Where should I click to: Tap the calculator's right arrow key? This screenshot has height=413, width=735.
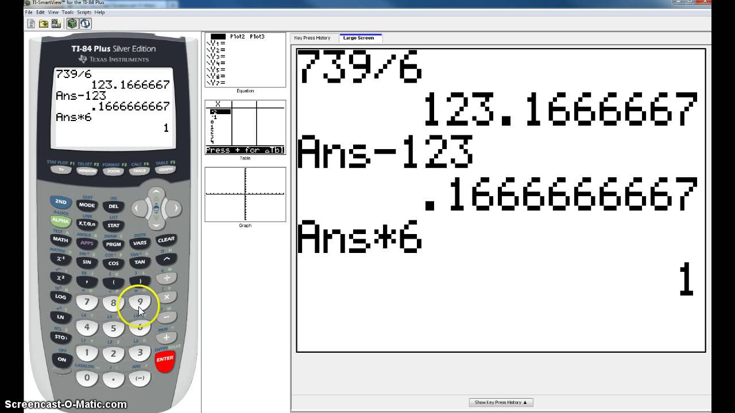(x=173, y=208)
